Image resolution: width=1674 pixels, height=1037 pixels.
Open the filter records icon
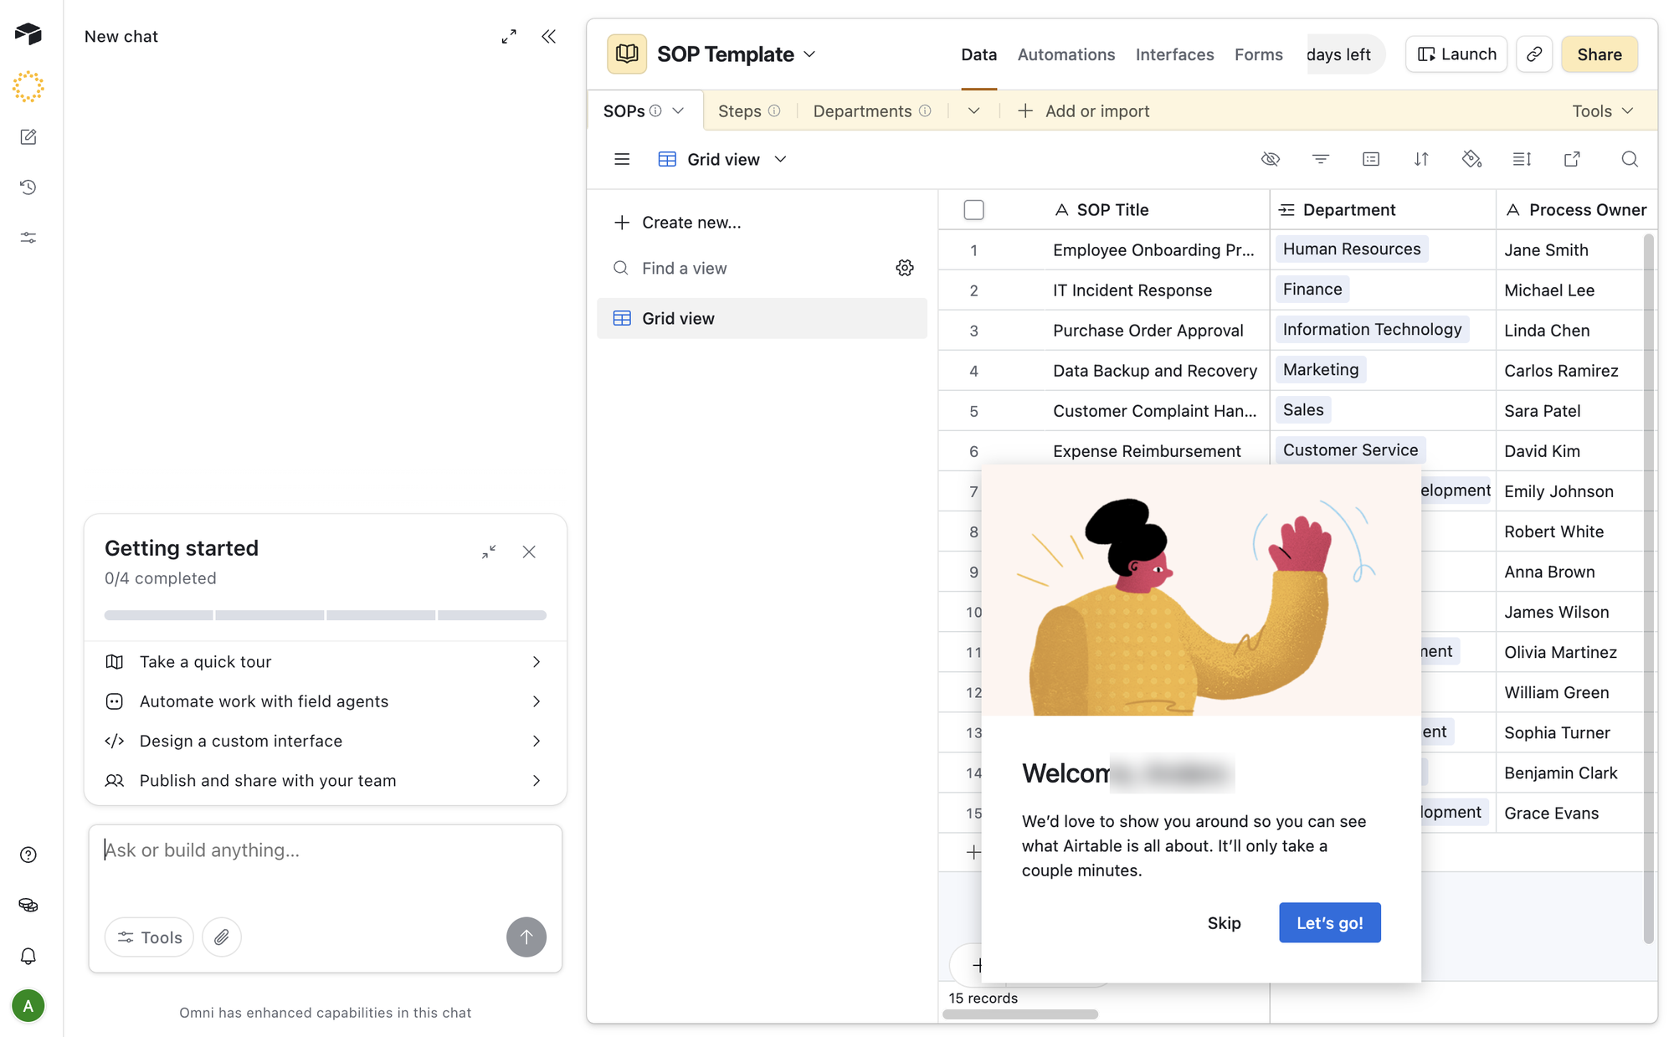(x=1321, y=159)
